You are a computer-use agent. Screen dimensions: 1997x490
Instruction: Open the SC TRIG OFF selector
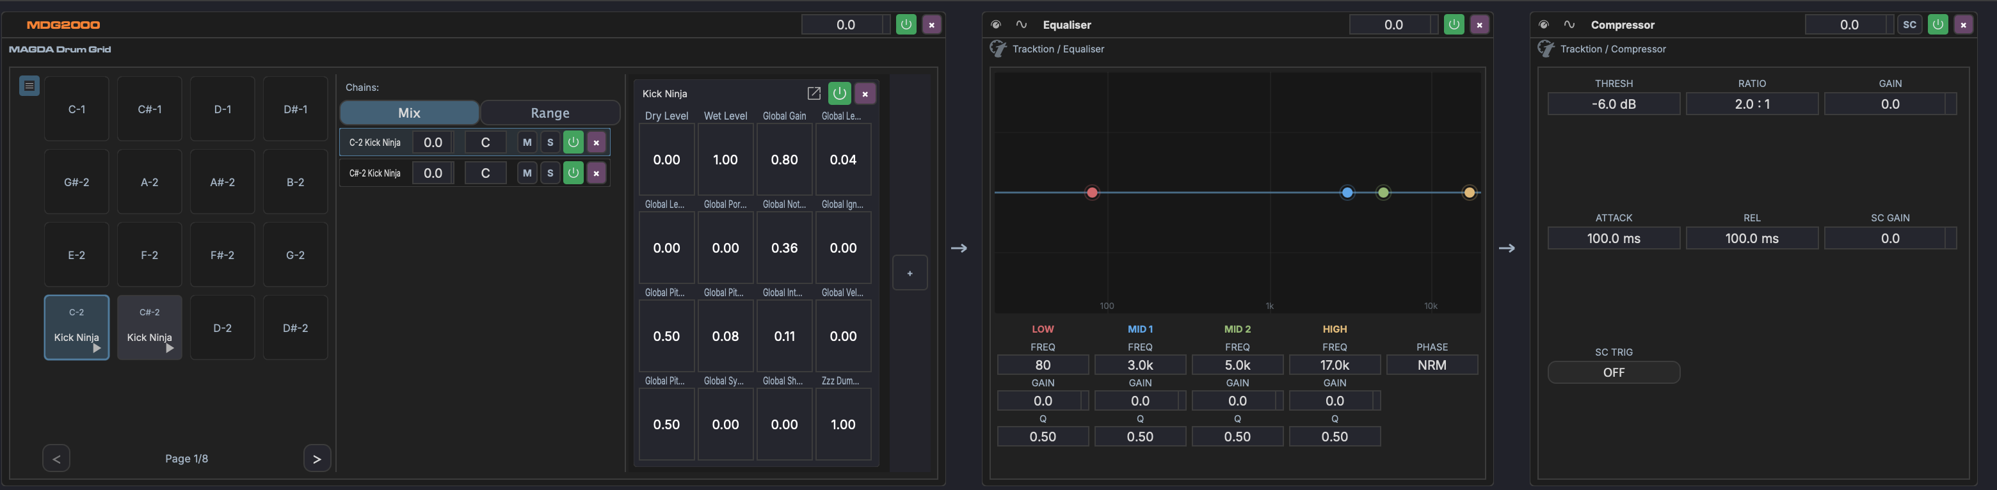[x=1613, y=373]
